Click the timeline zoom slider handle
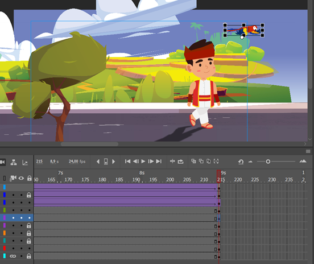Screen dimensions: 314x264 tap(268, 162)
